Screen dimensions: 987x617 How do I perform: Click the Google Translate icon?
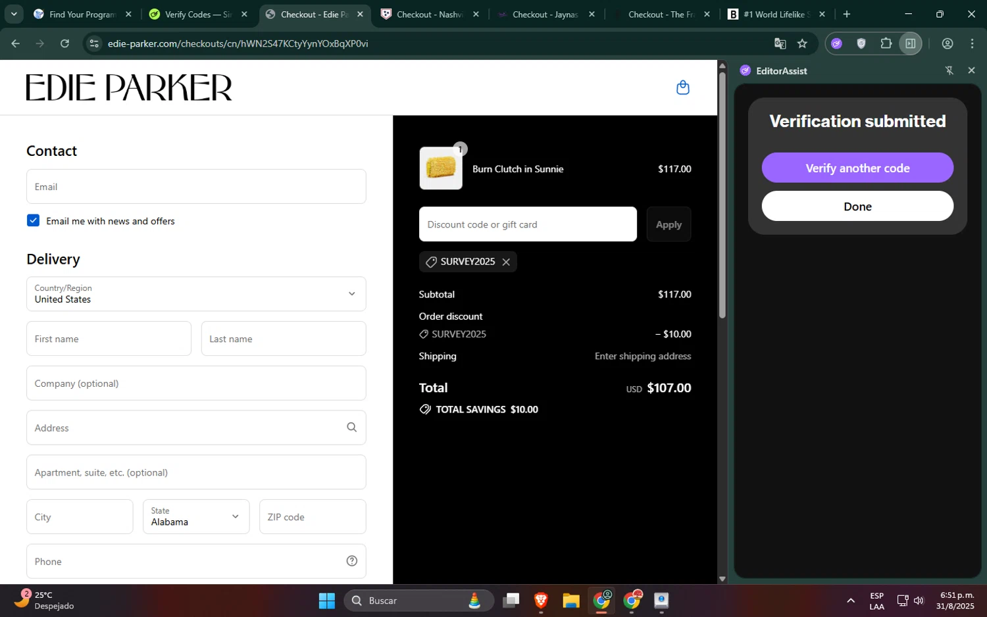coord(780,43)
